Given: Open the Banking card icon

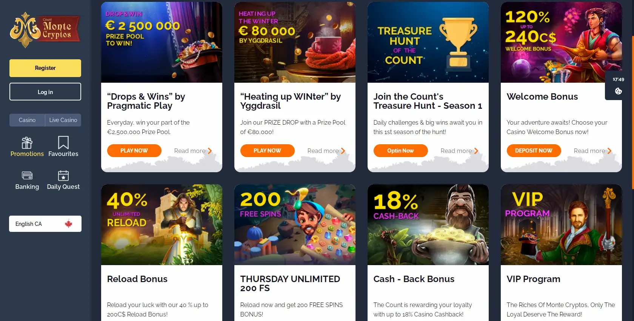Looking at the screenshot, I should click(27, 176).
